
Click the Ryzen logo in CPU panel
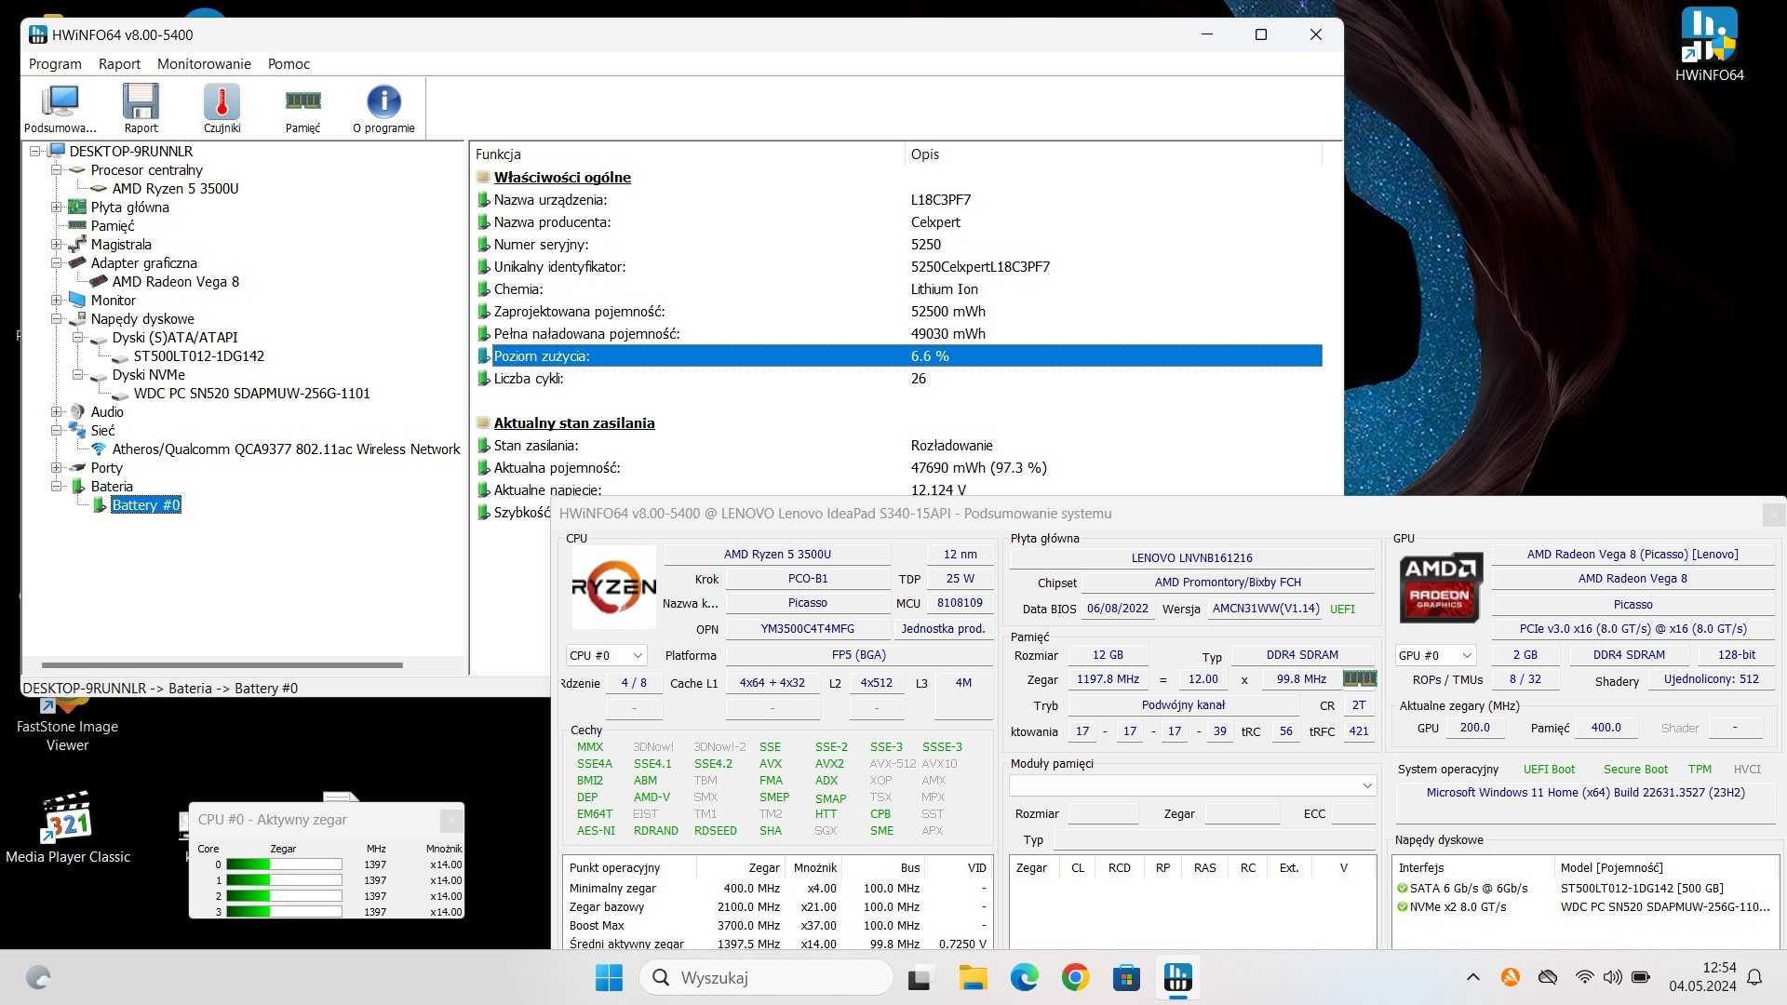[613, 586]
